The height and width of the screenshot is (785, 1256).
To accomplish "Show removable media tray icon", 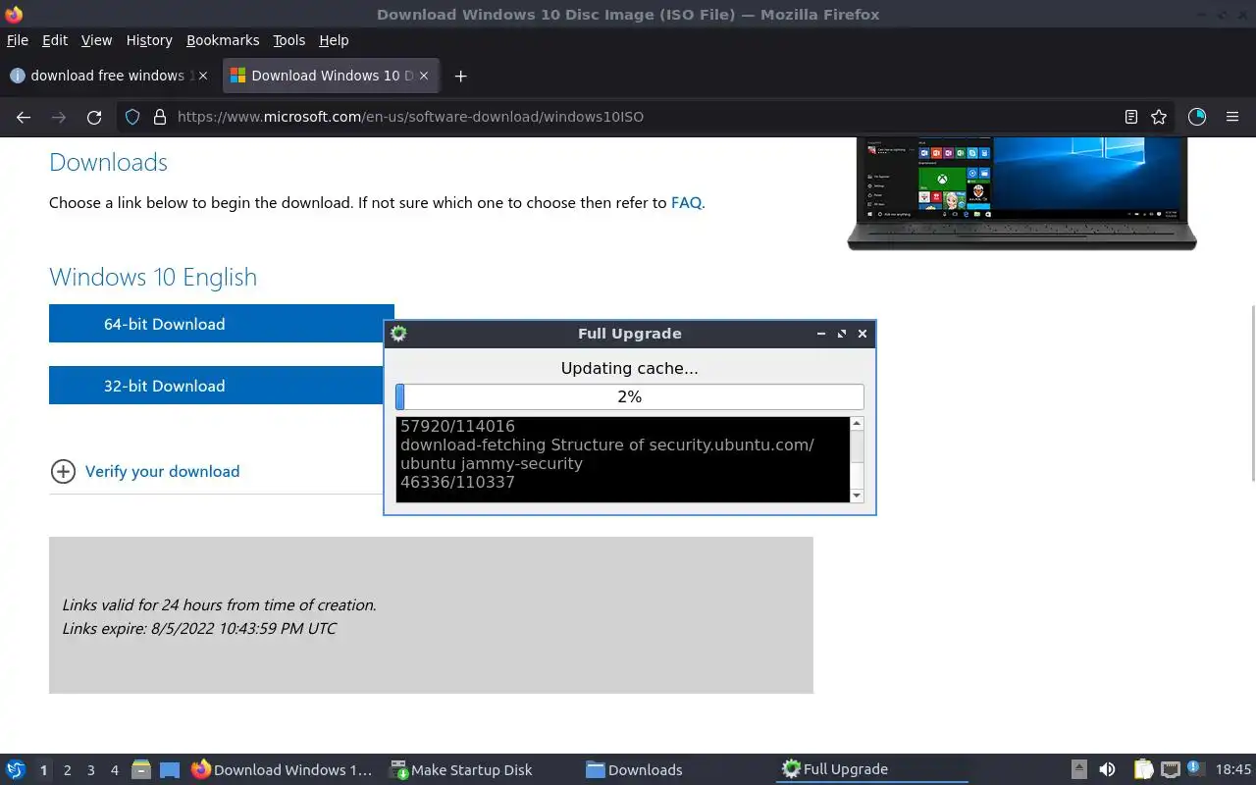I will (1078, 770).
